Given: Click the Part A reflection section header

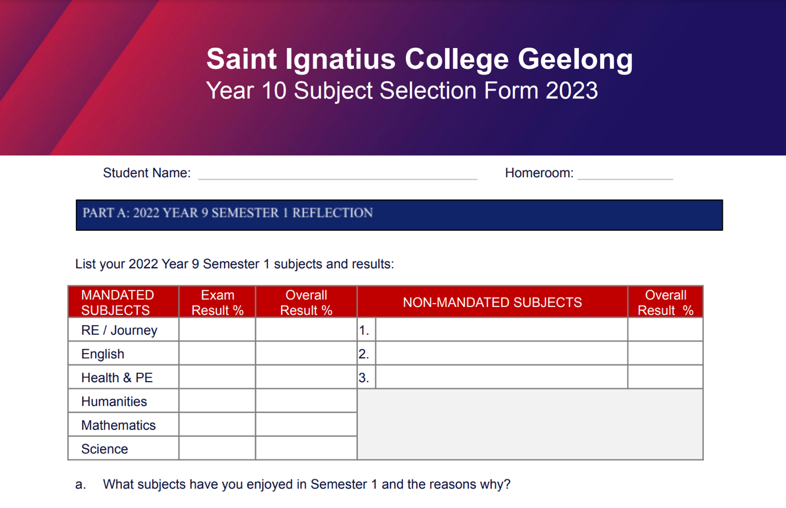Looking at the screenshot, I should [x=399, y=215].
